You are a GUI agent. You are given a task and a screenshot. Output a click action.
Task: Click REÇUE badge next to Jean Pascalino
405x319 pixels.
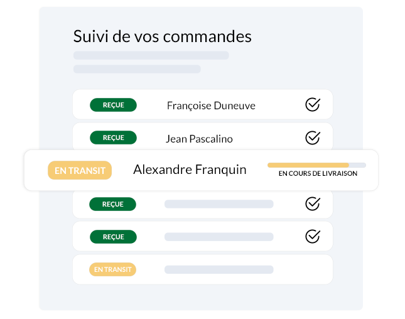pos(113,138)
